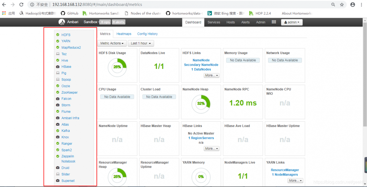The width and height of the screenshot is (367, 187).
Task: Click green status icon next to HDFS
Action: click(x=58, y=35)
